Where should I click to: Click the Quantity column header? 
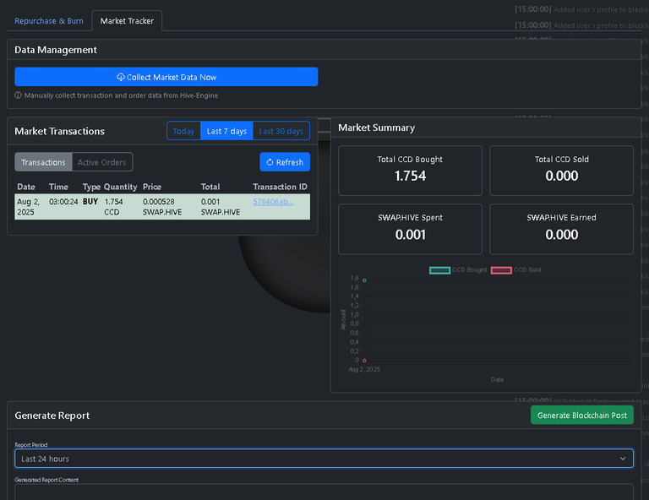pos(121,187)
